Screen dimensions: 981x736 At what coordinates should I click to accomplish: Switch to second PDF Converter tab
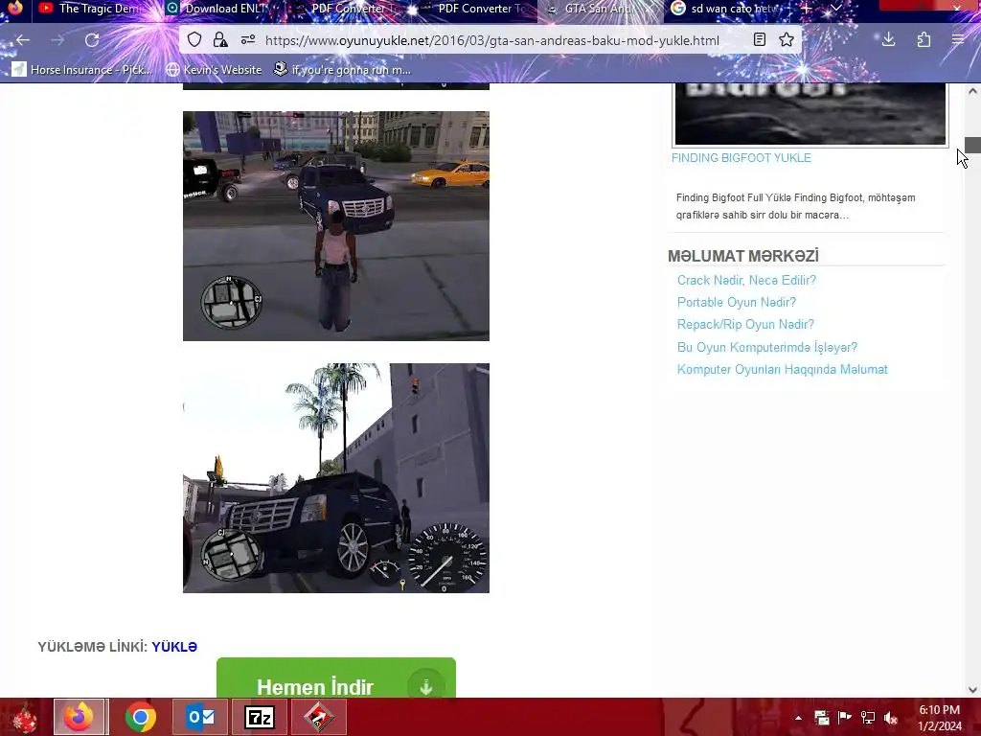(x=475, y=9)
